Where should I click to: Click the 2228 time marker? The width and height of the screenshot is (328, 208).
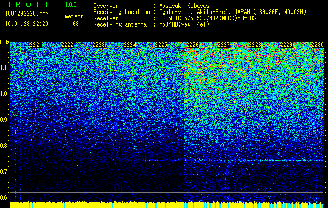click(255, 45)
